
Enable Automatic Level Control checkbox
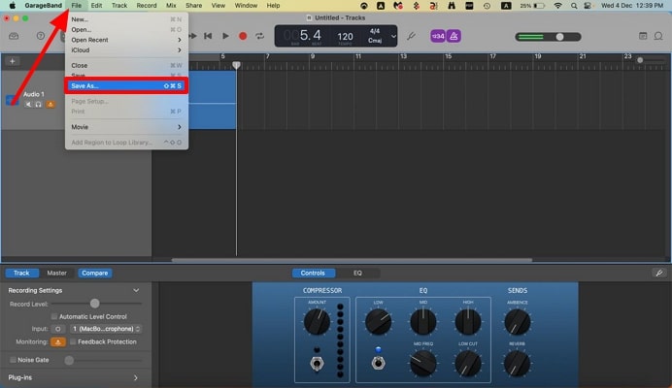coord(54,316)
